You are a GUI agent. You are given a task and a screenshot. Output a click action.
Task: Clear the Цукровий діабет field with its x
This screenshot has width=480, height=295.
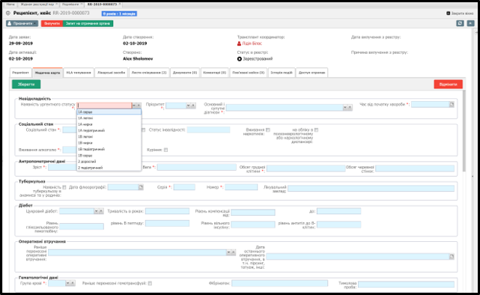coord(101,211)
